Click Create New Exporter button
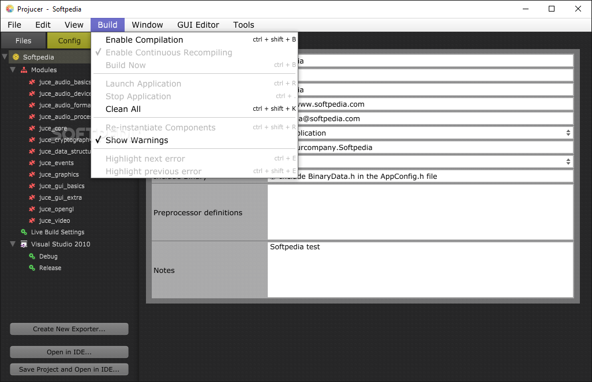This screenshot has height=382, width=592. point(69,329)
